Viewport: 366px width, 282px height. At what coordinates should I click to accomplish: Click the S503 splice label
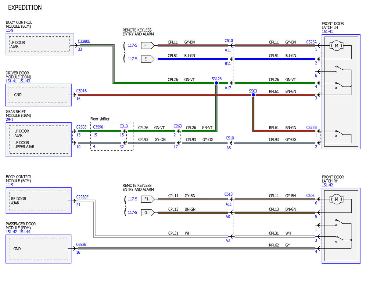point(253,91)
